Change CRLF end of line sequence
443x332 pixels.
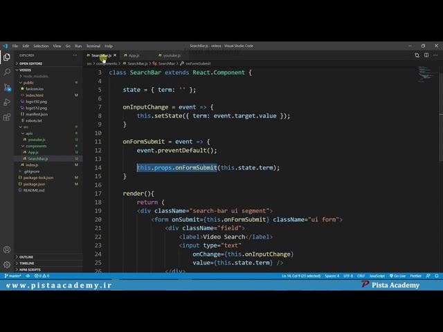[361, 276]
